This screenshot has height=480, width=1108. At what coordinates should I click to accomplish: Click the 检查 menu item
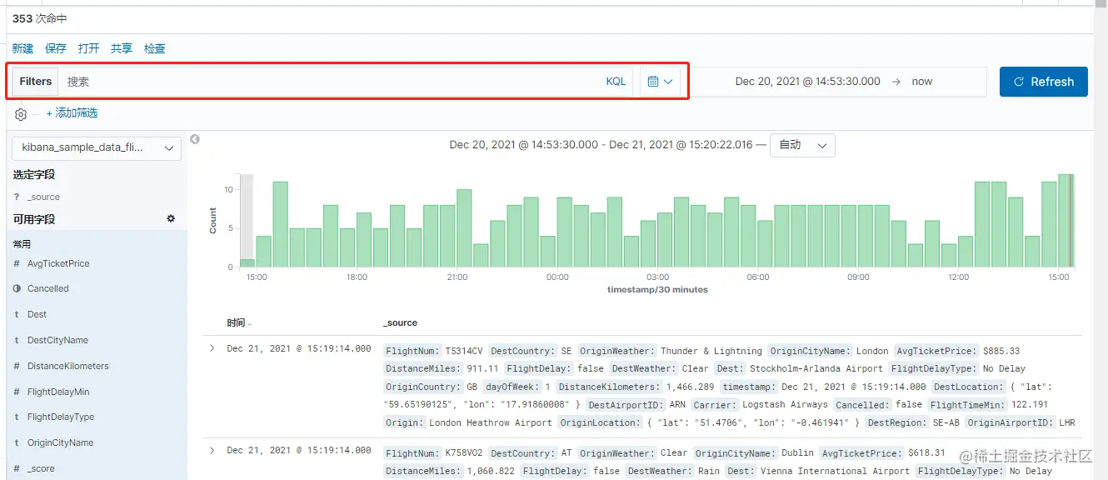[155, 48]
